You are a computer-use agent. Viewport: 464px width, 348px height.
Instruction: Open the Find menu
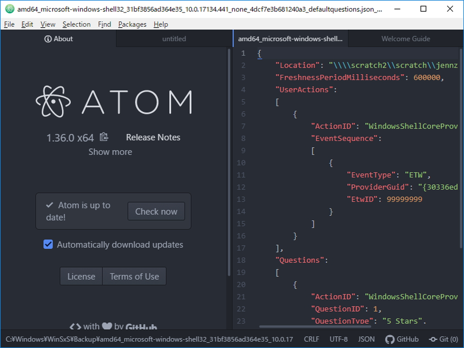pyautogui.click(x=104, y=24)
